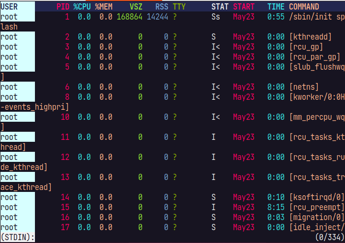Click PID number 15
The height and width of the screenshot is (243, 345).
65,207
